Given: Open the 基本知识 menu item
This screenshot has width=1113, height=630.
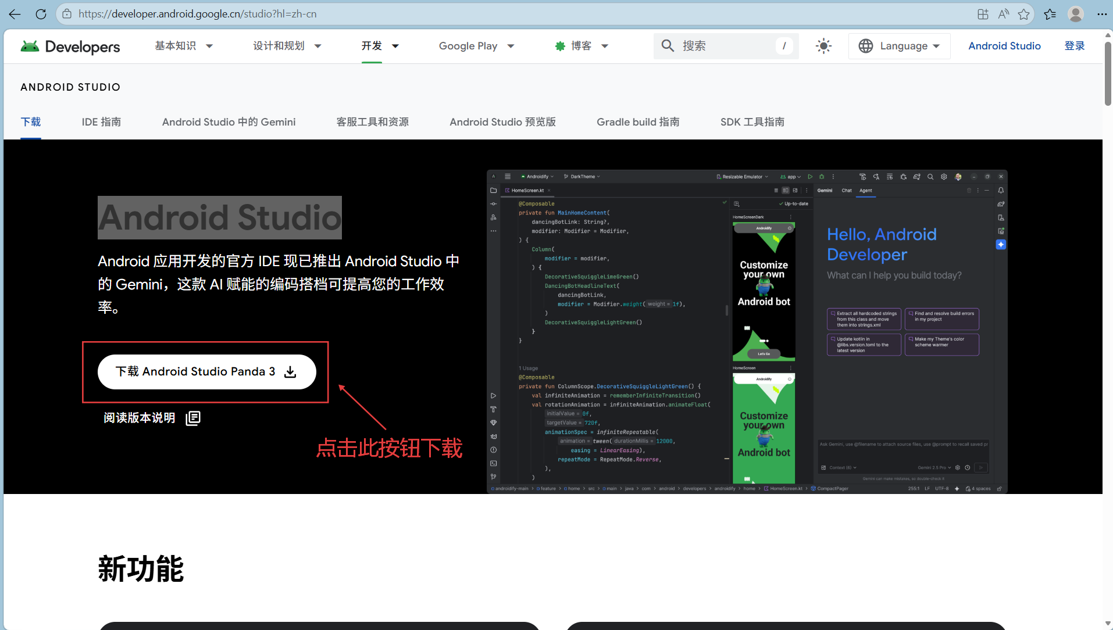Looking at the screenshot, I should [x=175, y=46].
